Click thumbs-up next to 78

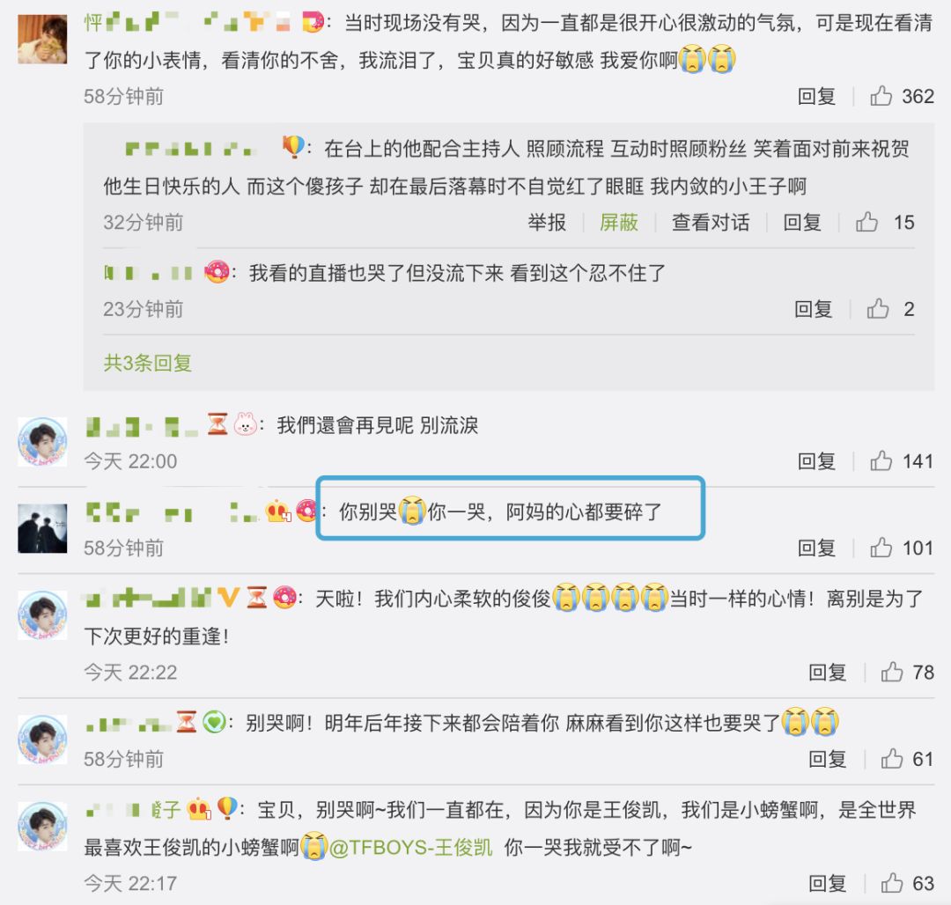click(891, 672)
